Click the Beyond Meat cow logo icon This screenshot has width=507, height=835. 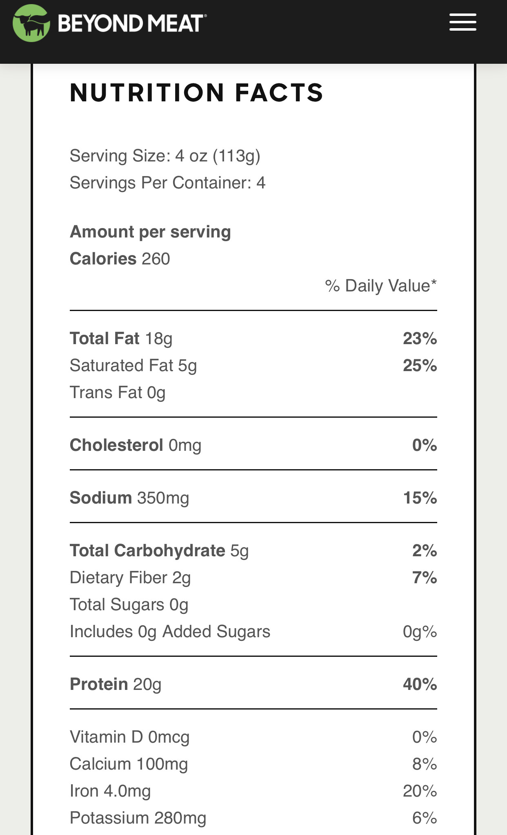31,23
